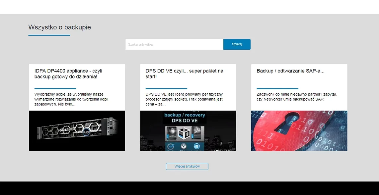Click the 'Szukaj artykułów' search field

[174, 44]
